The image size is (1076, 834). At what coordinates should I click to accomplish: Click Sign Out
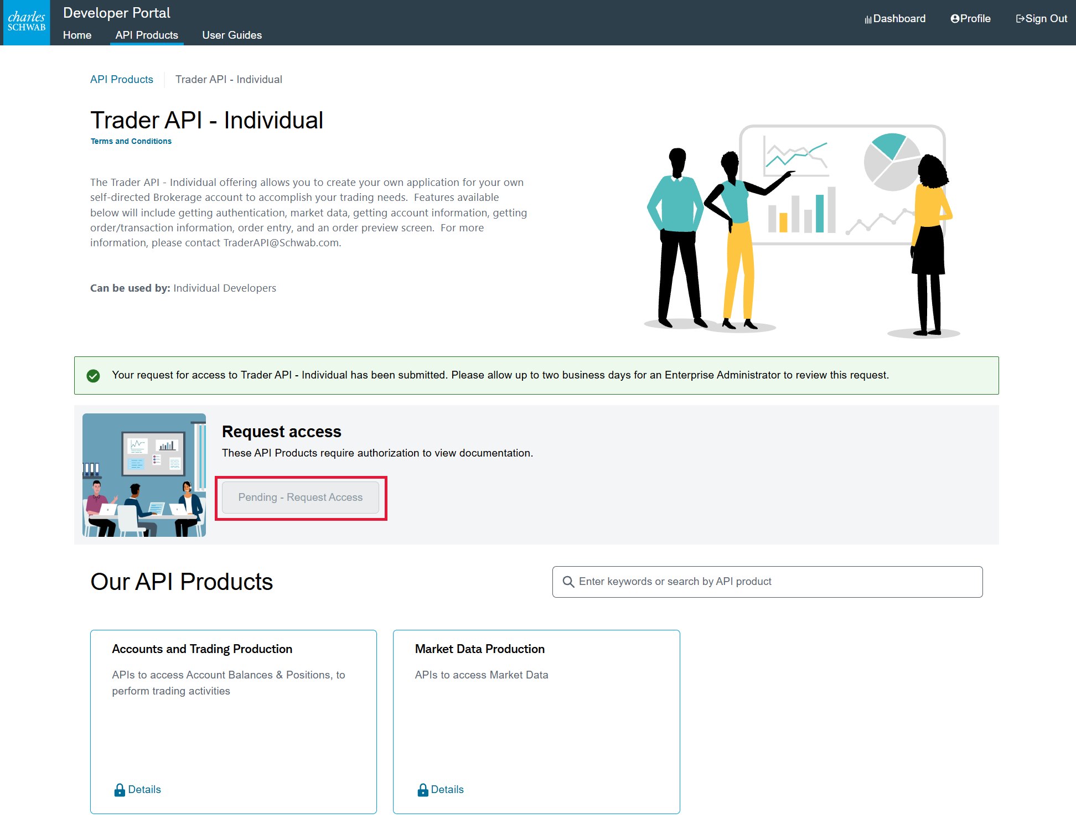click(x=1042, y=19)
